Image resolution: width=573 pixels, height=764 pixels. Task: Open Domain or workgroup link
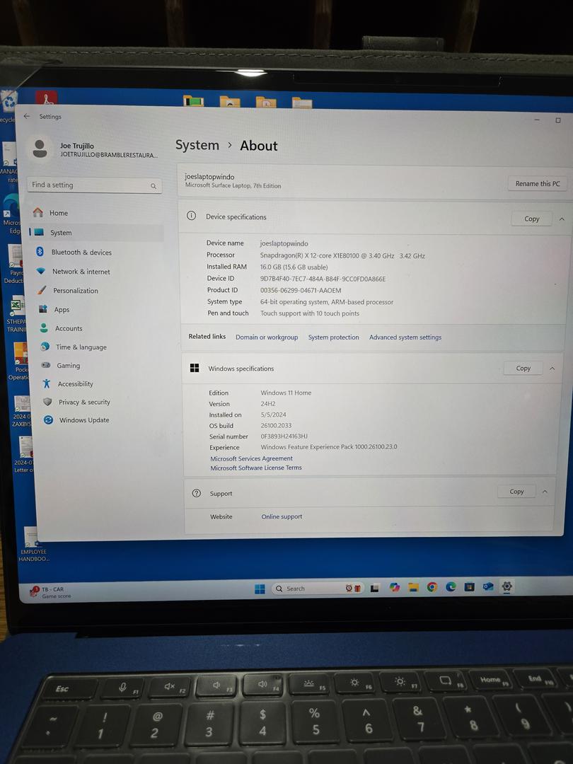click(x=267, y=337)
